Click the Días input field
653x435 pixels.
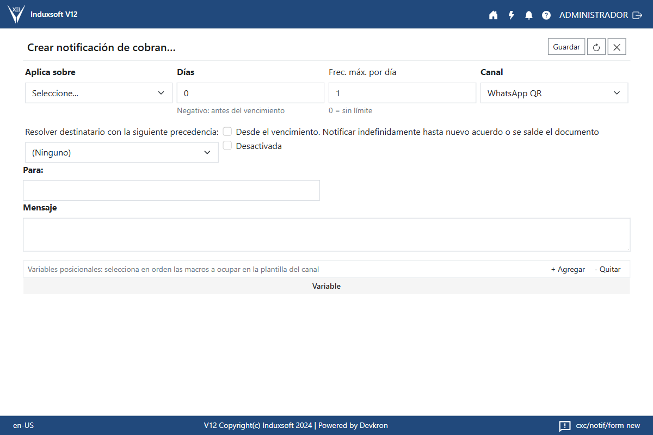tap(250, 93)
